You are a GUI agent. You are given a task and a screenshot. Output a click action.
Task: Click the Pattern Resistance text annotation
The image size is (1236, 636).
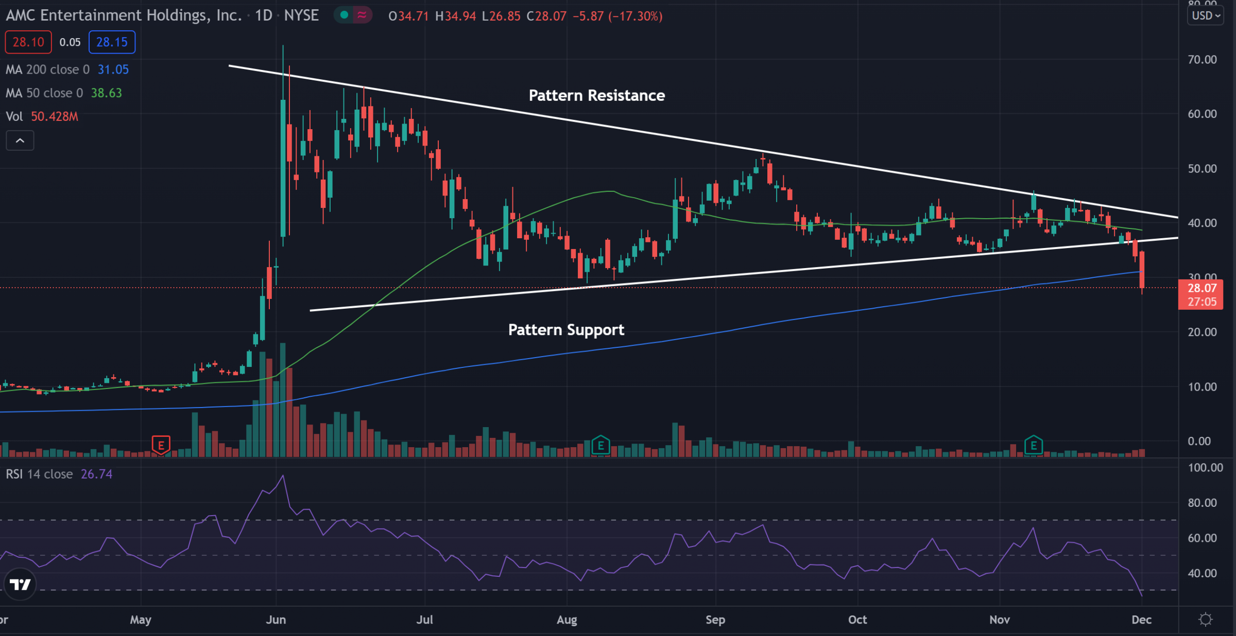[597, 96]
